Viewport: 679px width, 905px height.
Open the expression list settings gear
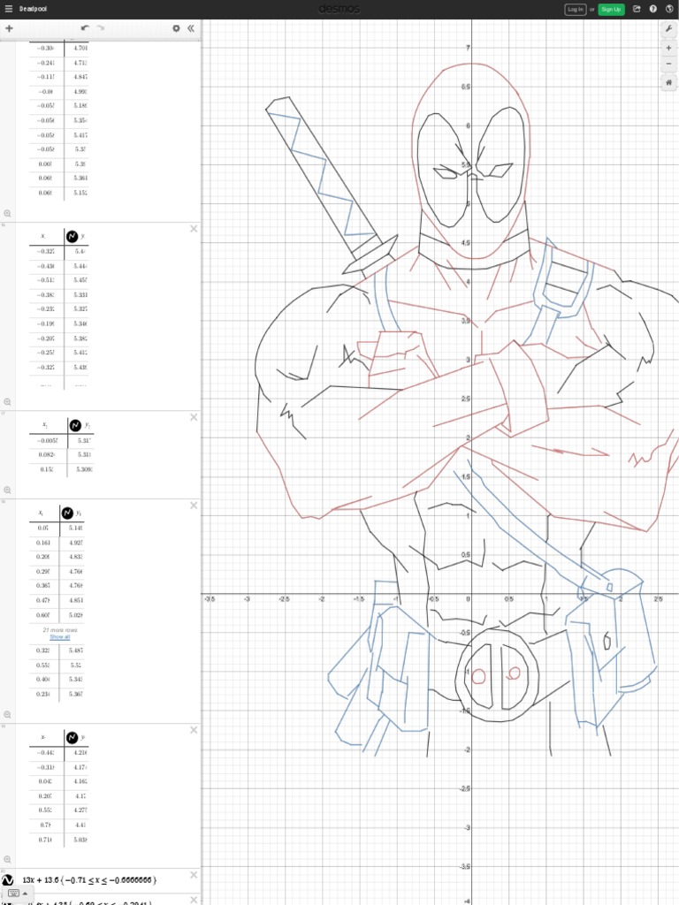tap(176, 28)
